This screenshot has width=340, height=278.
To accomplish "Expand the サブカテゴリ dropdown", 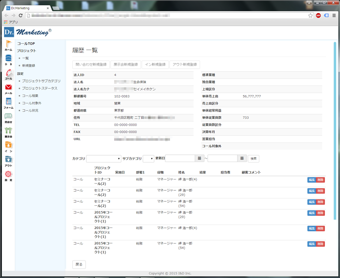I will 148,159.
